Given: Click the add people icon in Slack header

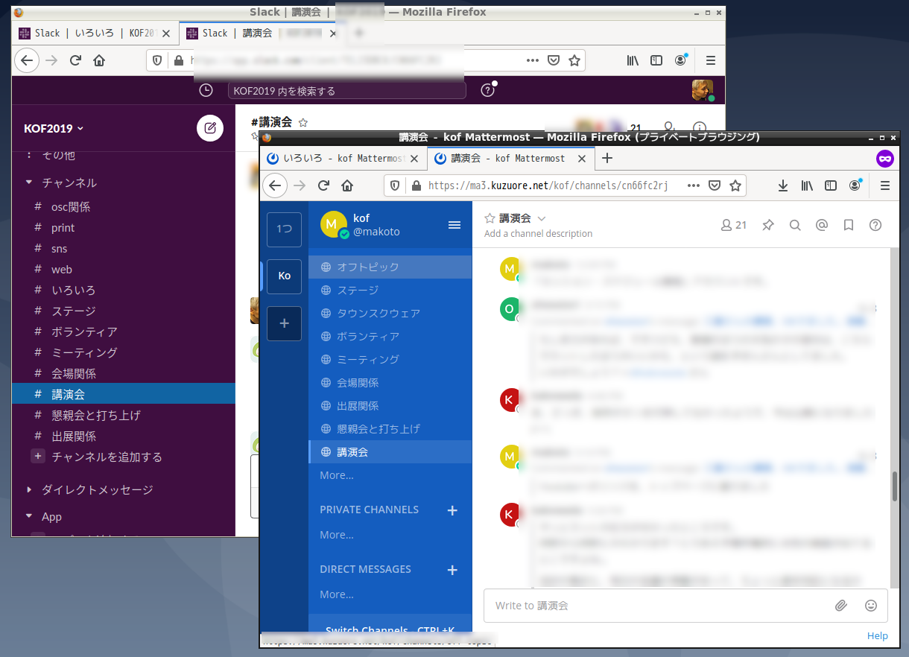Looking at the screenshot, I should pyautogui.click(x=669, y=128).
